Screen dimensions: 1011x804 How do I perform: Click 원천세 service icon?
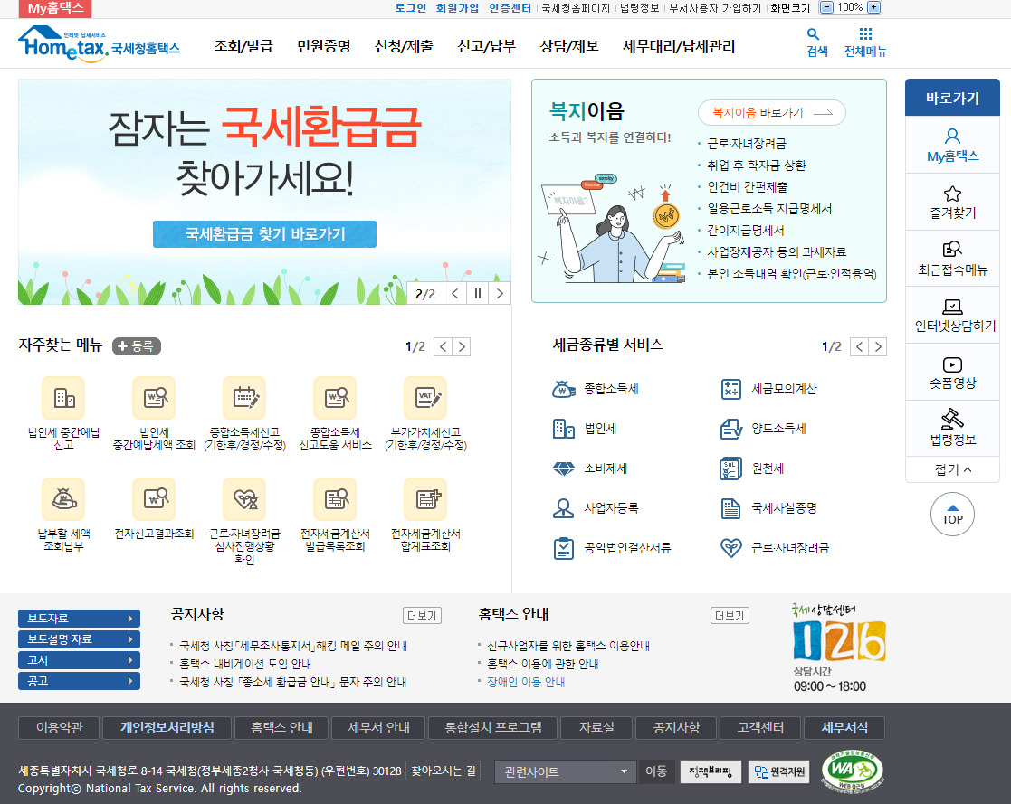(x=730, y=468)
